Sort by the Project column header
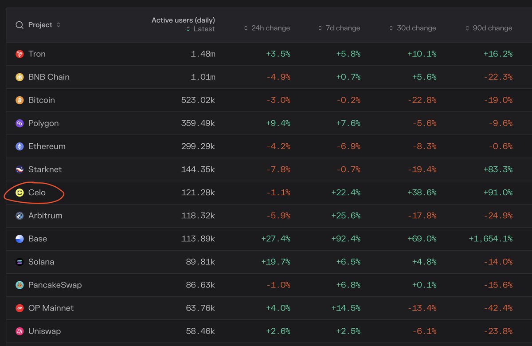Screen dimensions: 532x346 pyautogui.click(x=44, y=25)
